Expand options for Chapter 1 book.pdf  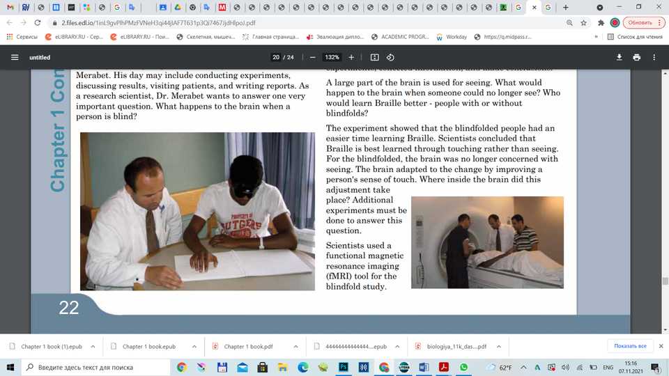coord(295,347)
